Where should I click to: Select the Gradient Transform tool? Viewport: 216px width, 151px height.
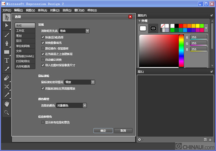[x=6, y=78]
